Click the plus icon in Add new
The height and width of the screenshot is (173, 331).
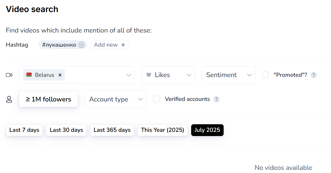point(123,45)
